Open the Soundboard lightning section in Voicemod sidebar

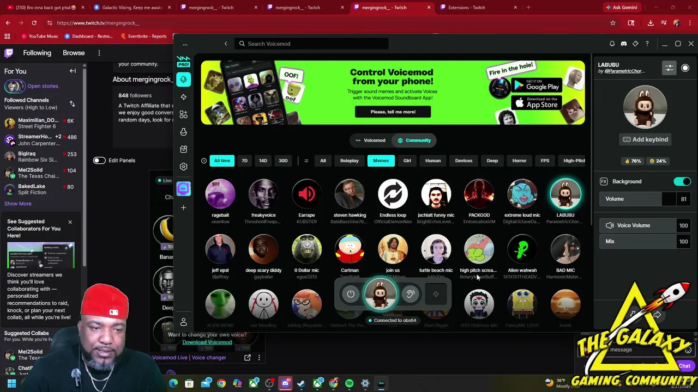[x=183, y=97]
